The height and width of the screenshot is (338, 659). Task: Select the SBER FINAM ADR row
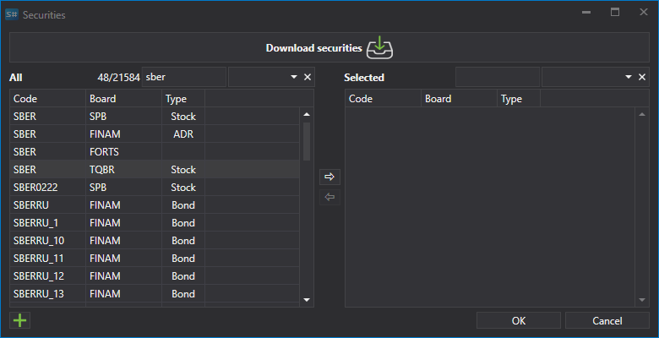click(155, 134)
